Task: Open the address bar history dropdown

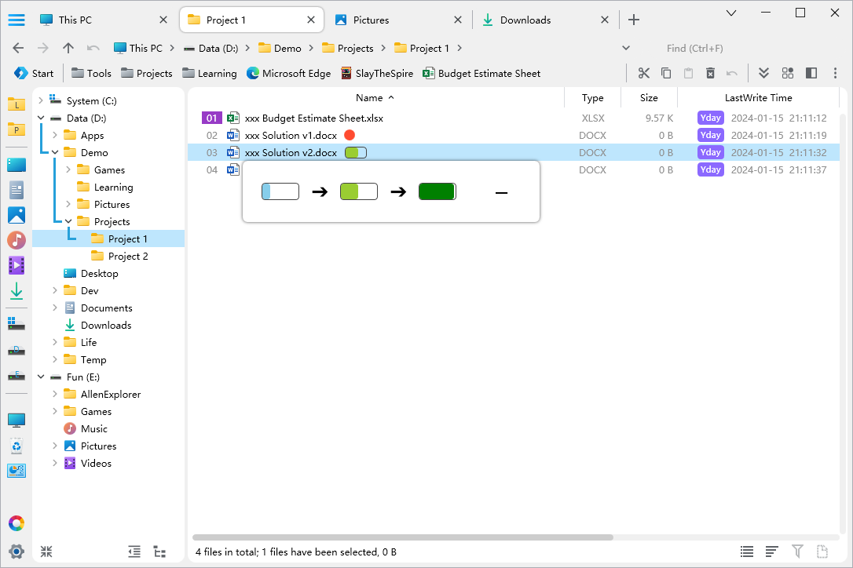Action: coord(626,48)
